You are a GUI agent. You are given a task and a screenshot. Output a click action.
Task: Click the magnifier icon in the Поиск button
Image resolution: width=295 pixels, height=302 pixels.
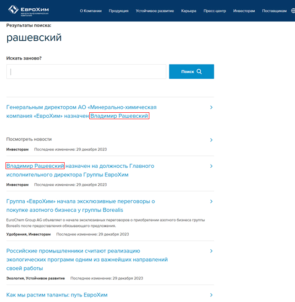click(x=199, y=71)
